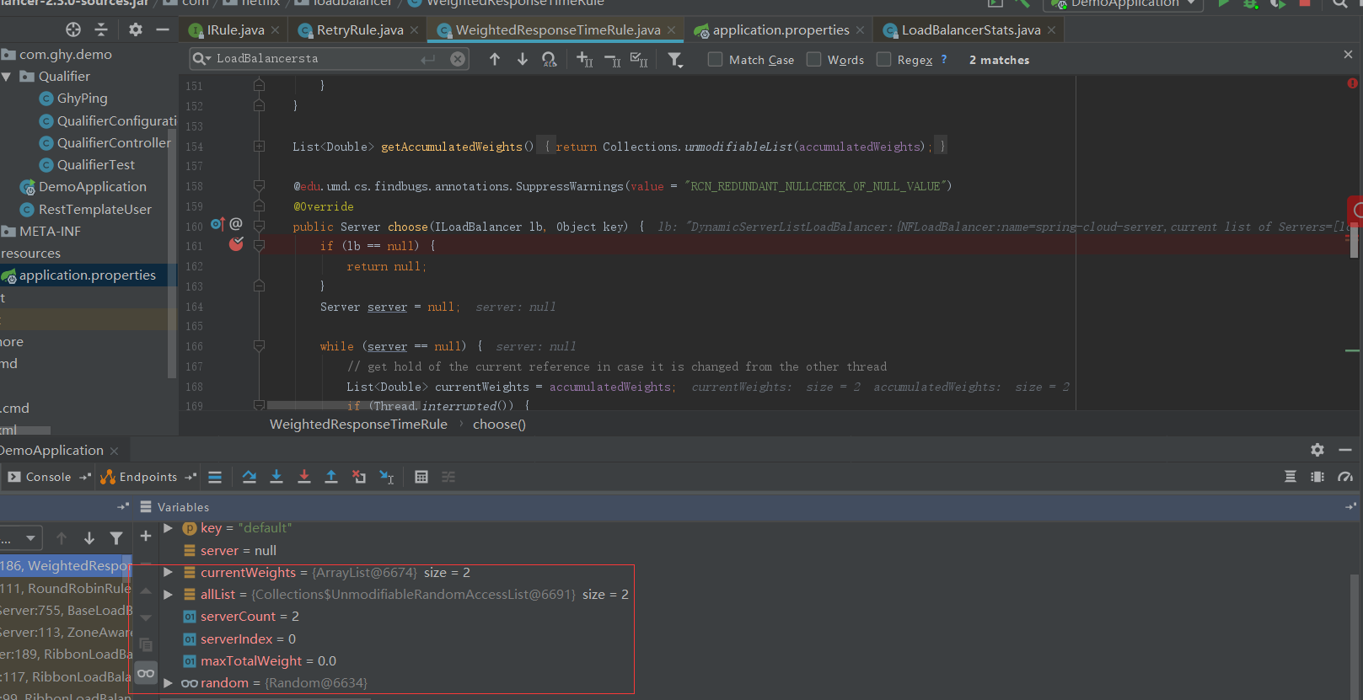The image size is (1363, 700).
Task: Hide the project tool window
Action: click(x=163, y=29)
